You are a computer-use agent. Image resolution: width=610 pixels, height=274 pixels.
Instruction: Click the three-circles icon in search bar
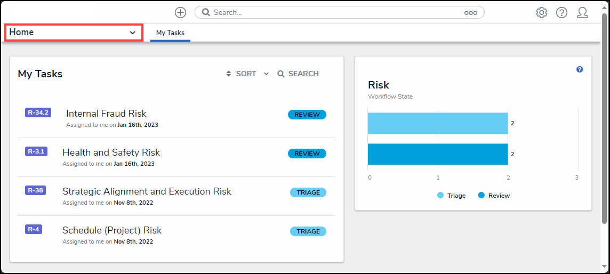tap(470, 13)
